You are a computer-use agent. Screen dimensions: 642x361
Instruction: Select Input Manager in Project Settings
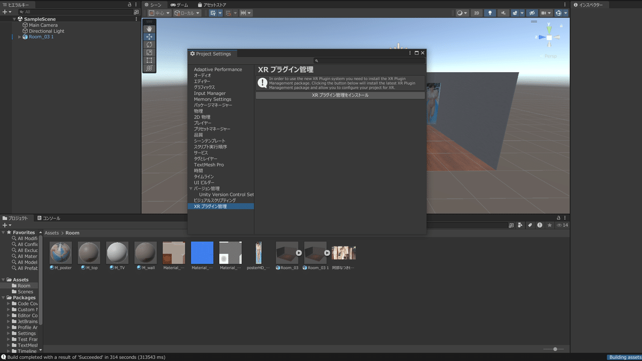(x=210, y=93)
